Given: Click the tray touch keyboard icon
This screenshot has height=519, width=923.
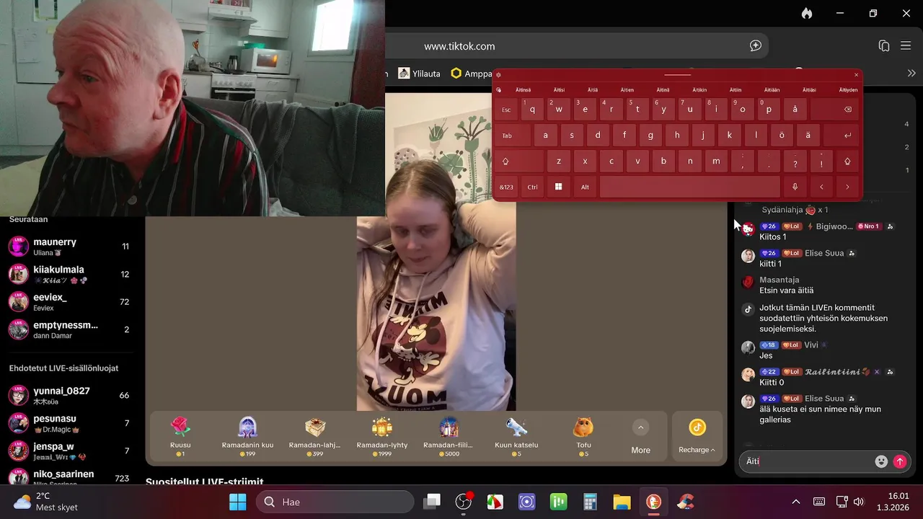Looking at the screenshot, I should click(819, 502).
